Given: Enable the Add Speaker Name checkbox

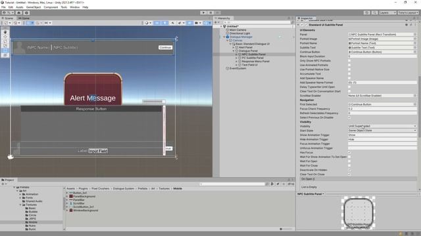Looking at the screenshot, I should (x=349, y=78).
